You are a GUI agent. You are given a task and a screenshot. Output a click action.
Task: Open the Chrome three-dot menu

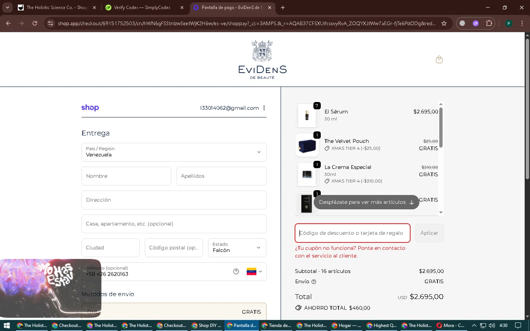pos(522,23)
